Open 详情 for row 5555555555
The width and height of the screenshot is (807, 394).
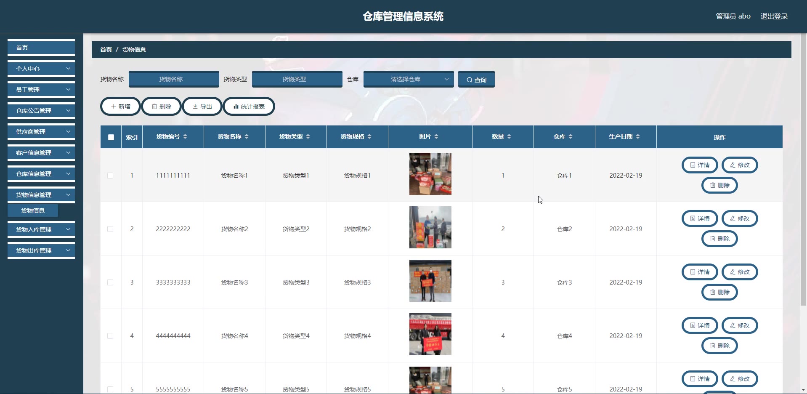click(700, 379)
